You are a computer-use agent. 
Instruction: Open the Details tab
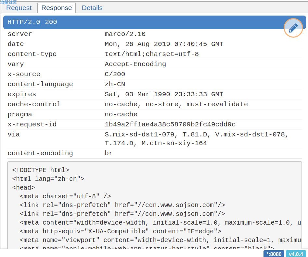coord(92,8)
